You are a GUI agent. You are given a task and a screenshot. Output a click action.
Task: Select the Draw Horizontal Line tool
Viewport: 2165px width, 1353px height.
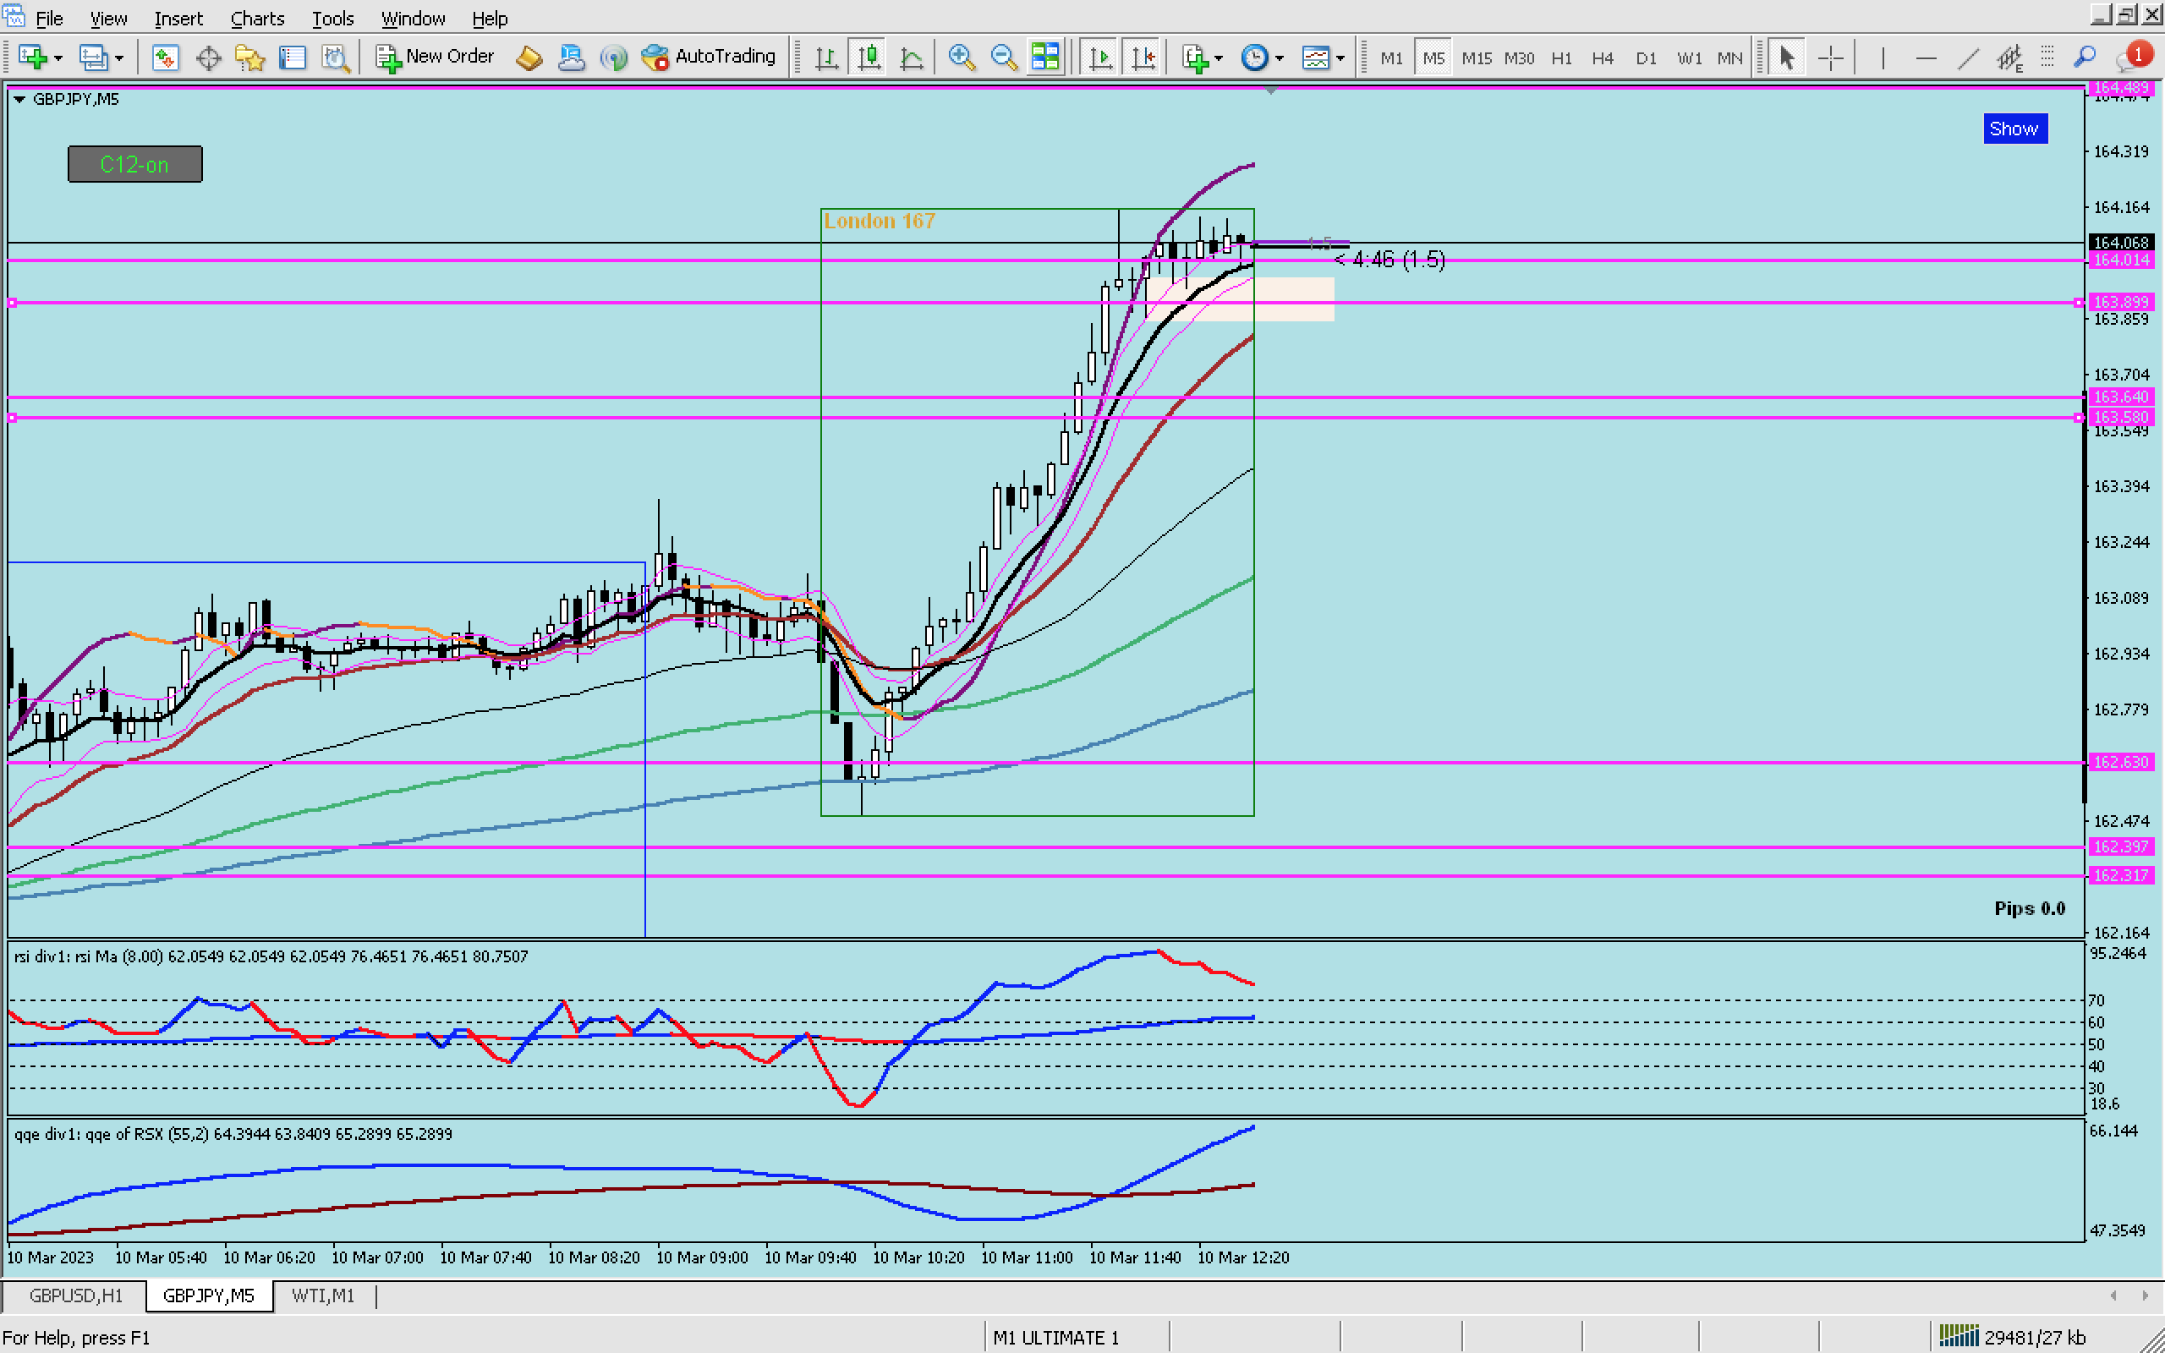1925,58
